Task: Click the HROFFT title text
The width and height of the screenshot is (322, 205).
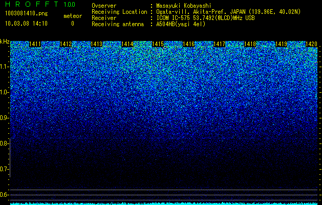Action: click(x=32, y=4)
